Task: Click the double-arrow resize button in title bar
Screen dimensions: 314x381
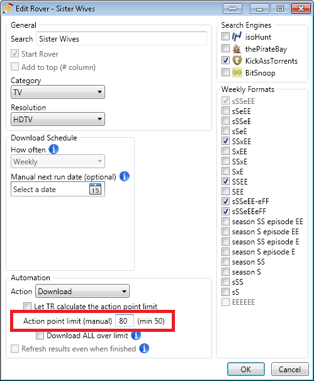Action: coord(232,9)
